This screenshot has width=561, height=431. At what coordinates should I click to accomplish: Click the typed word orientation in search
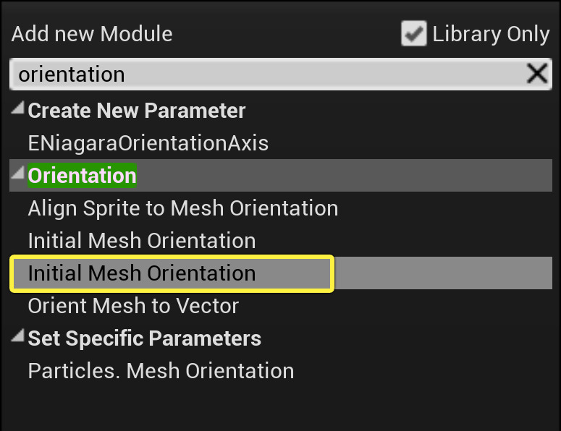coord(71,74)
